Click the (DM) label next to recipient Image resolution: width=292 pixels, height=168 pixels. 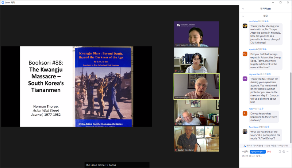(269, 152)
